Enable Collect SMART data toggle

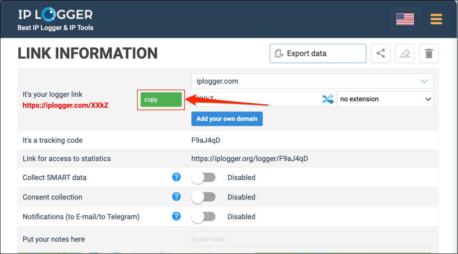[204, 178]
